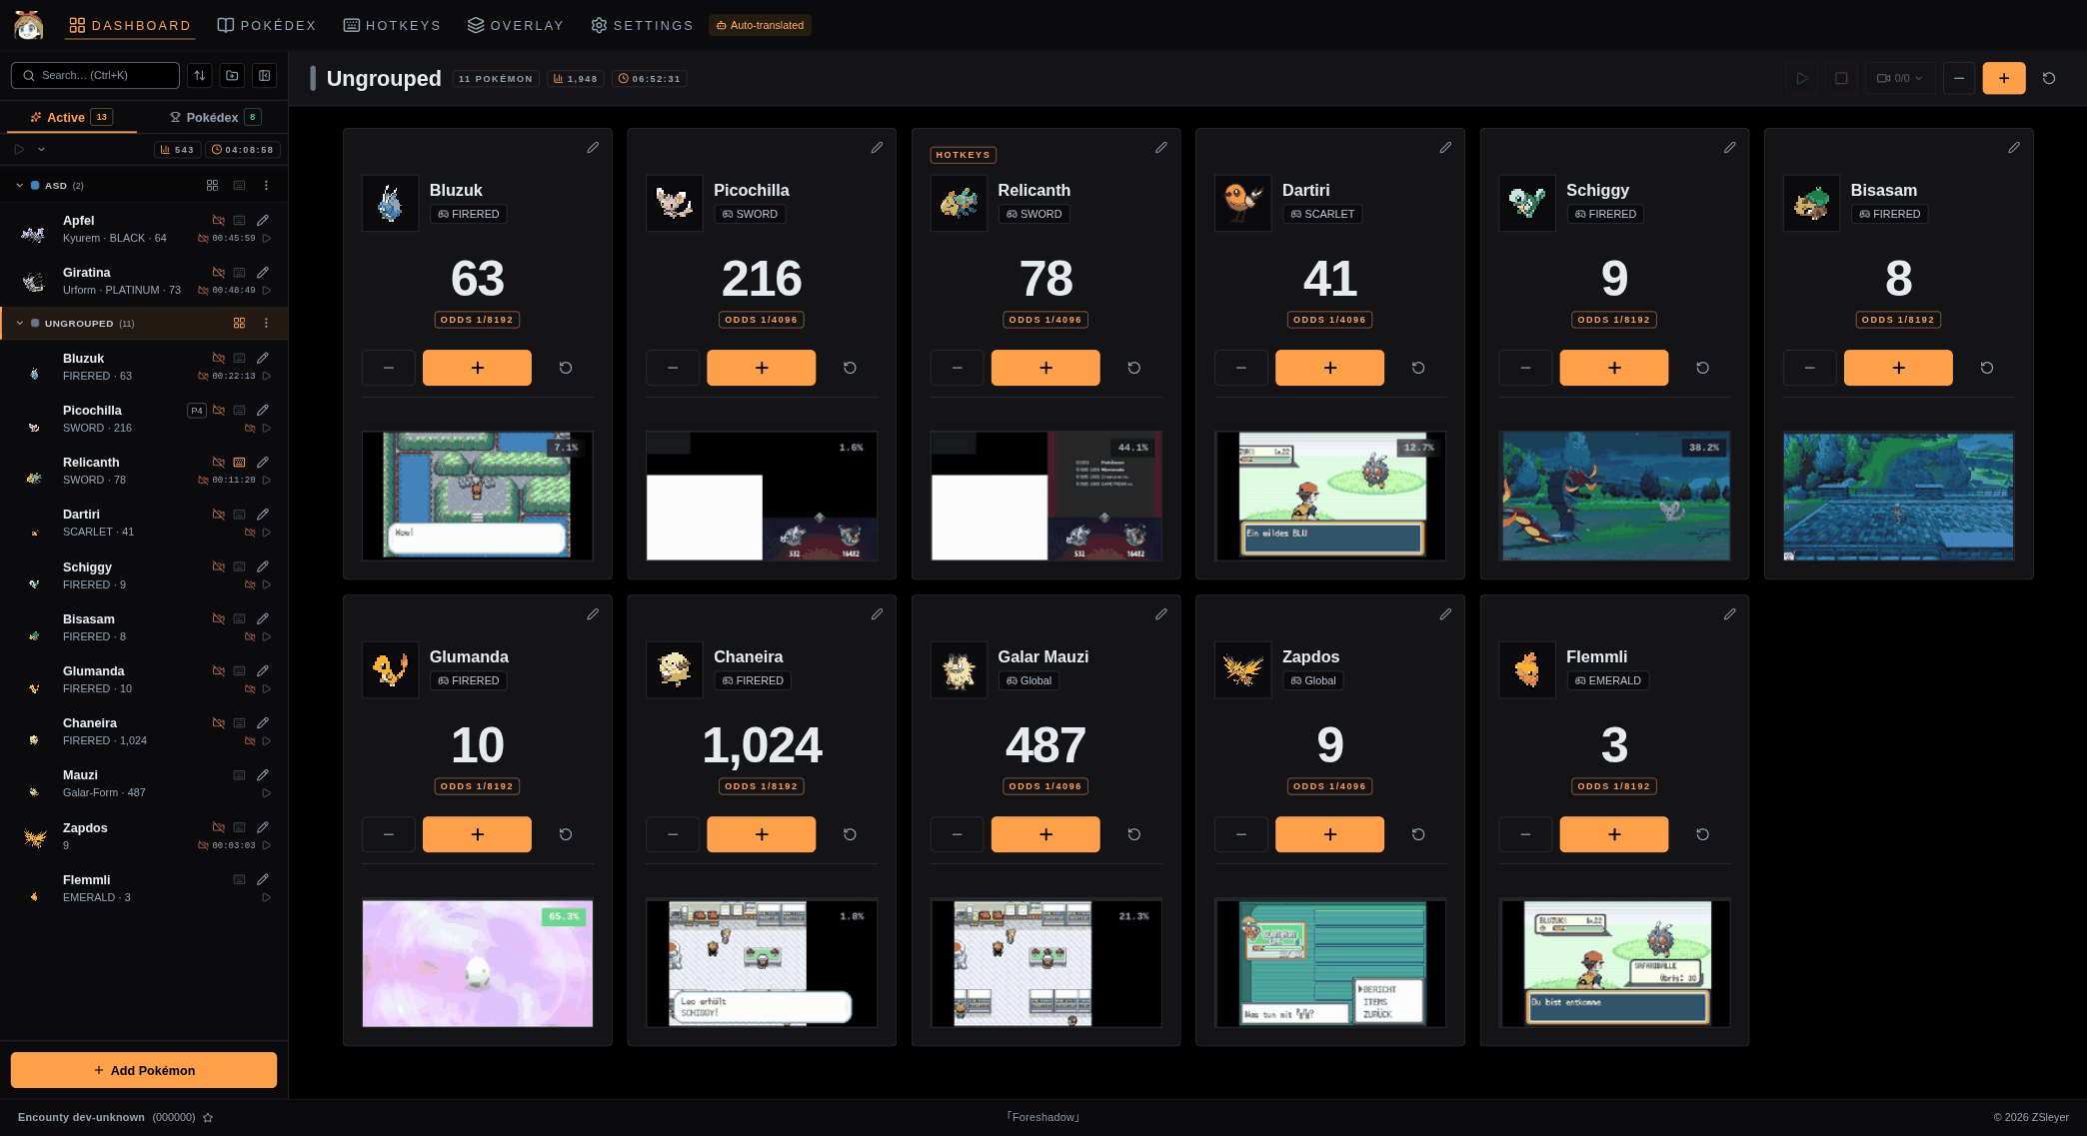The height and width of the screenshot is (1136, 2087).
Task: Edit Apfel entry in the sidebar
Action: (x=263, y=220)
